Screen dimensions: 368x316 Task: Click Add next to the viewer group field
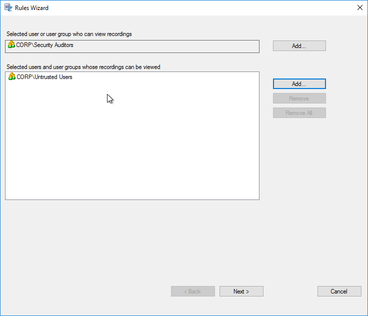[299, 46]
